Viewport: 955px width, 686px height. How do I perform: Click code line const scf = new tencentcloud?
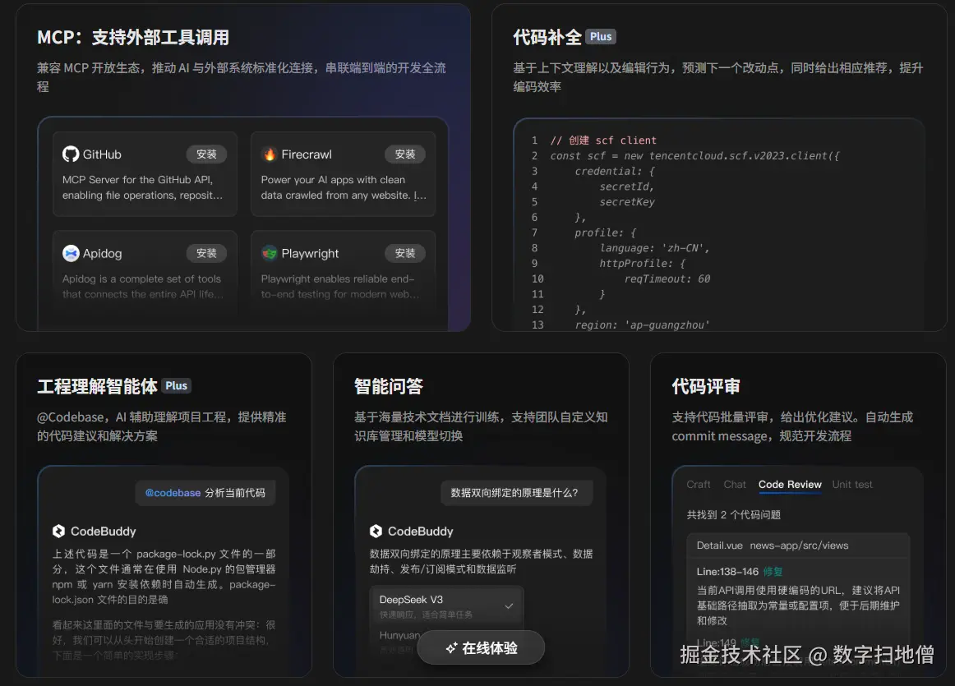[x=694, y=156]
